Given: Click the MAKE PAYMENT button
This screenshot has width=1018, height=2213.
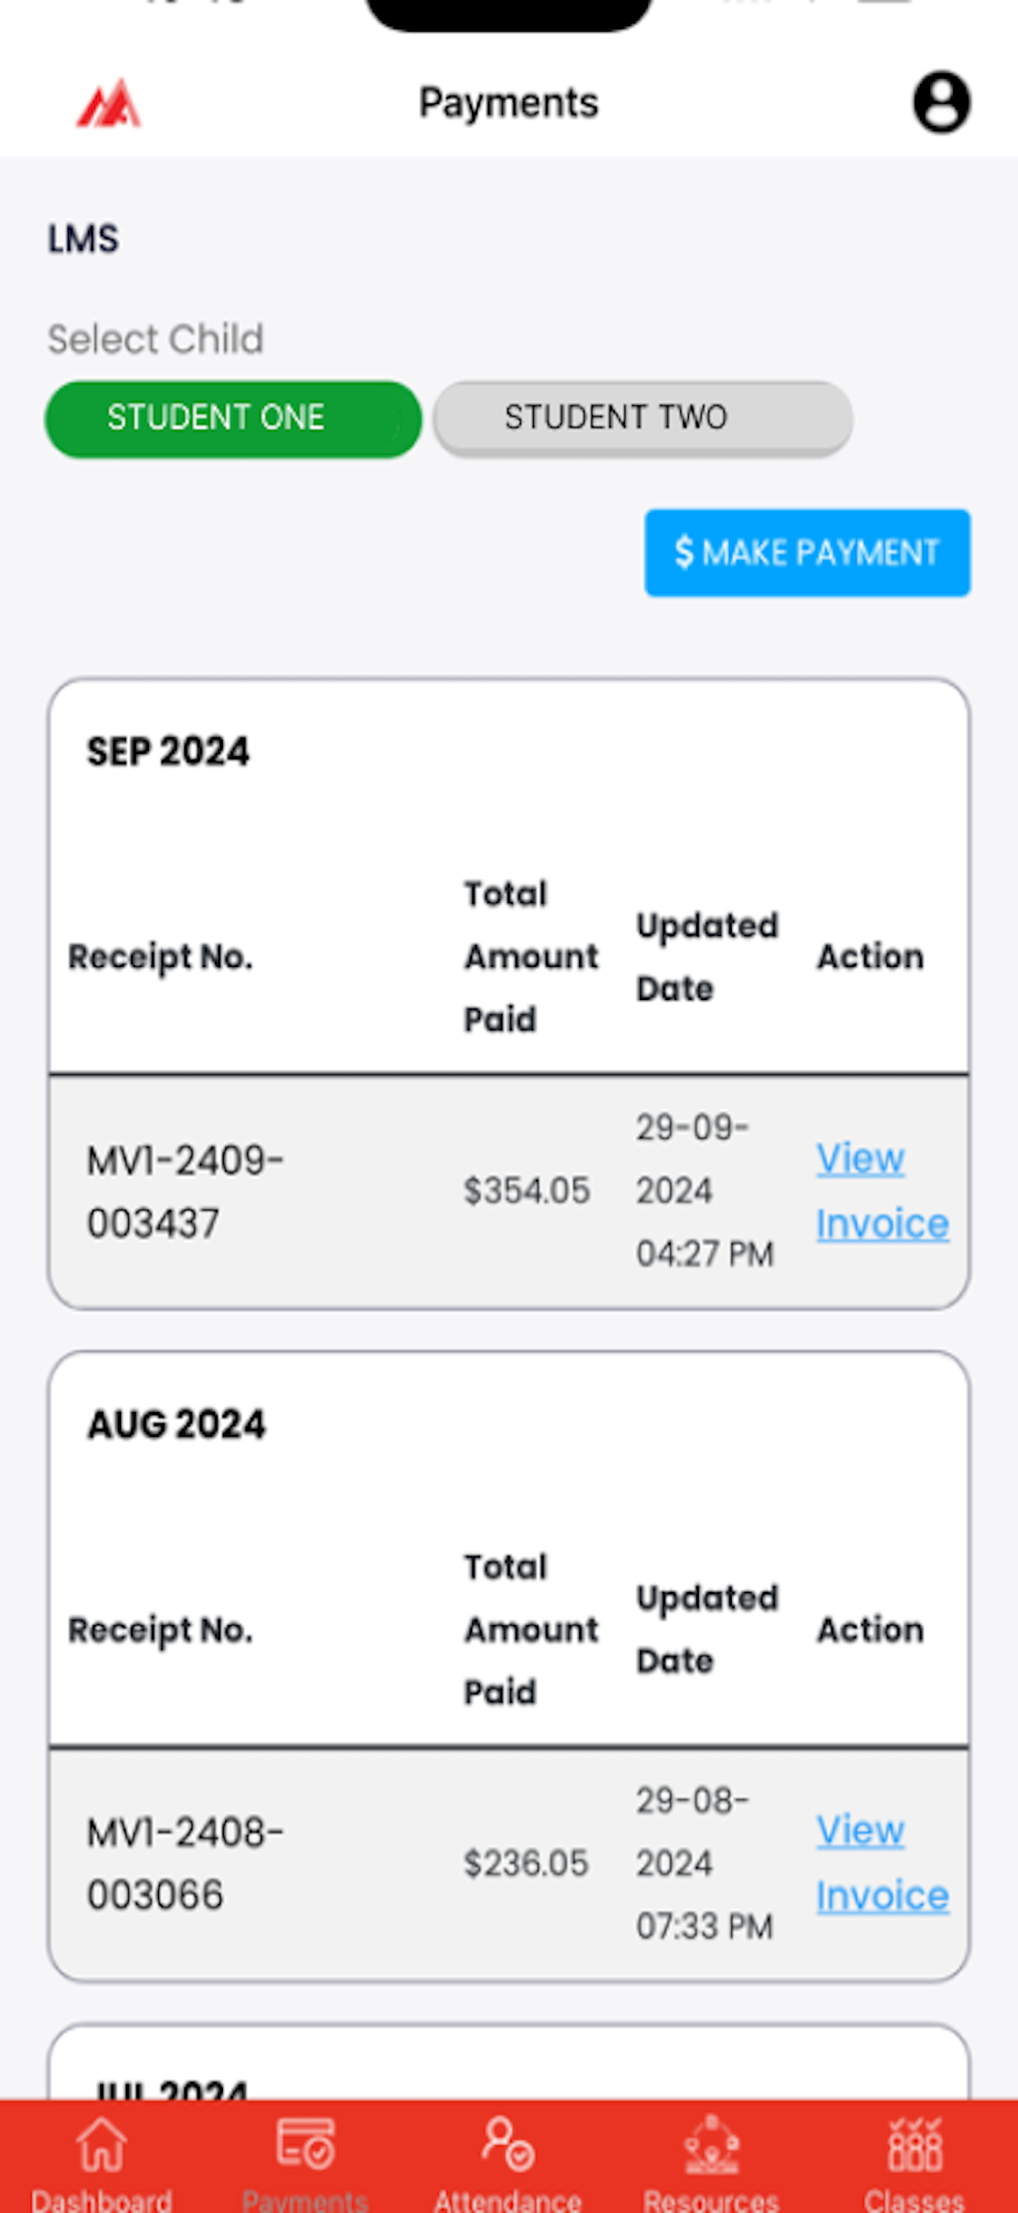Looking at the screenshot, I should point(807,552).
